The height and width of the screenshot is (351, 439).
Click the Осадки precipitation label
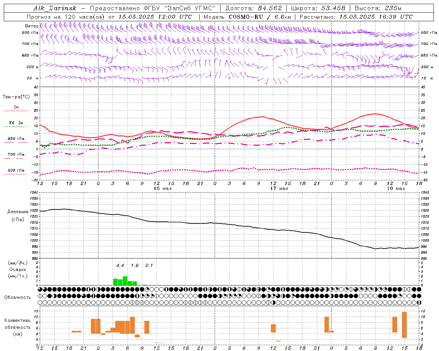click(18, 269)
